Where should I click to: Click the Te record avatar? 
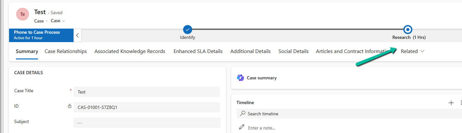pyautogui.click(x=23, y=14)
